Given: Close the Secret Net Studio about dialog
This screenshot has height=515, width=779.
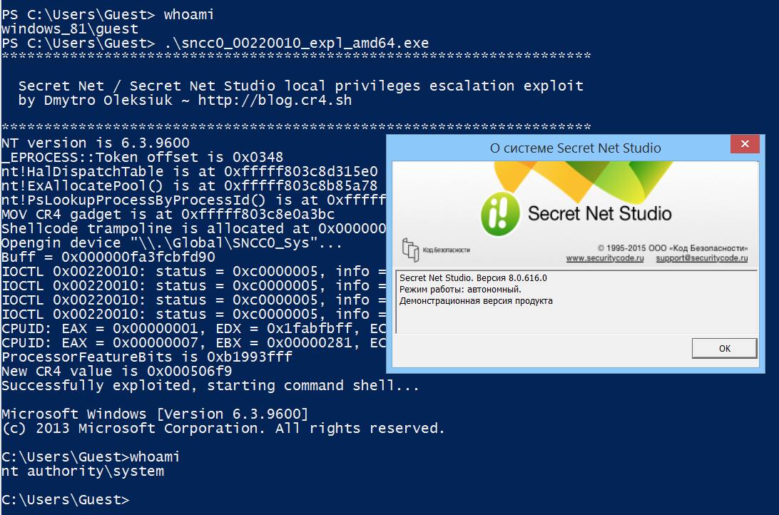Looking at the screenshot, I should click(x=745, y=144).
